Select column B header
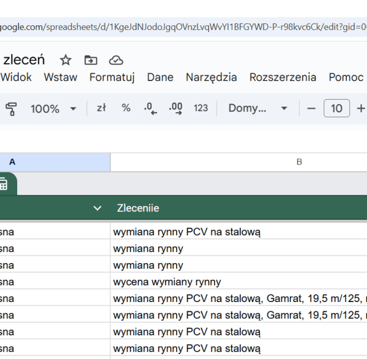Screen dimensions: 367x359 pos(299,162)
